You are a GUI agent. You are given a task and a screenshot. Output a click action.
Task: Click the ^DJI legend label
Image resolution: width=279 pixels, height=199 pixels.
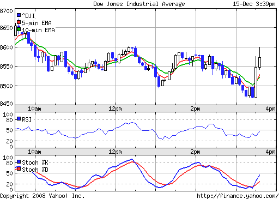[x=28, y=16]
